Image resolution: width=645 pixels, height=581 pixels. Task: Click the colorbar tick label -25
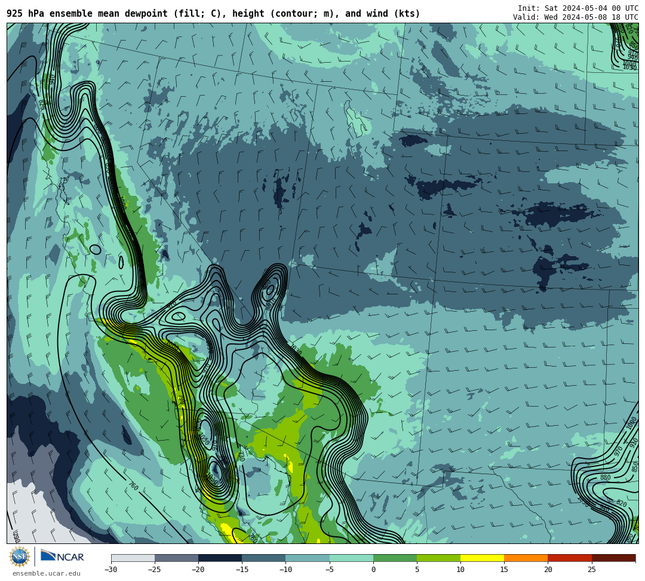click(x=155, y=570)
